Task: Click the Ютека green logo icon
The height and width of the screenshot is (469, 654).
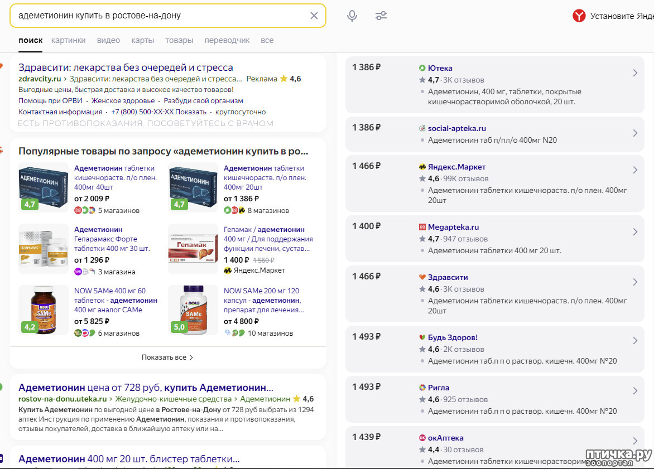Action: (422, 68)
